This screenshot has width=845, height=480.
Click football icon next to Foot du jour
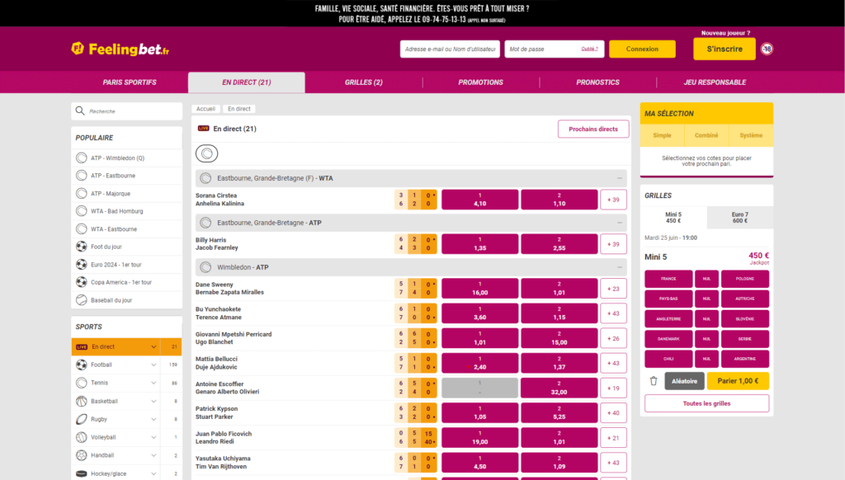pos(82,247)
